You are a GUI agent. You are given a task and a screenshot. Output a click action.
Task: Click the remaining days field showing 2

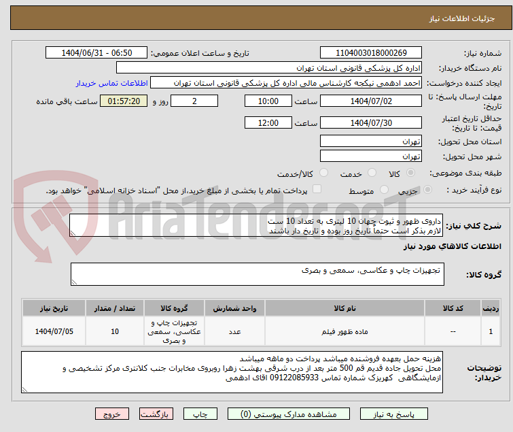(x=194, y=101)
